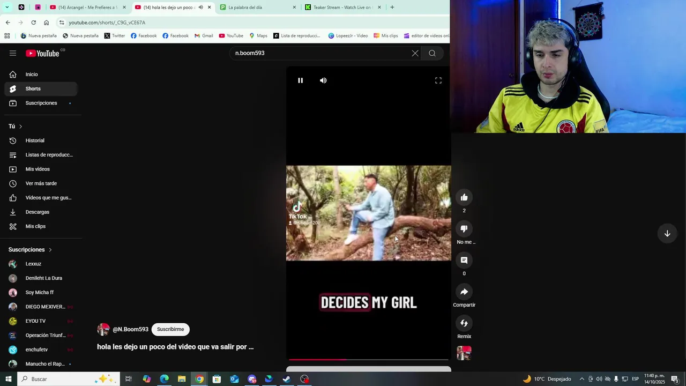686x386 pixels.
Task: Mute the Short using the volume icon
Action: point(323,80)
